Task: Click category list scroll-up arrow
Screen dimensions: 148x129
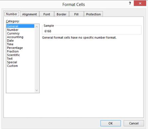Action: tap(37, 27)
